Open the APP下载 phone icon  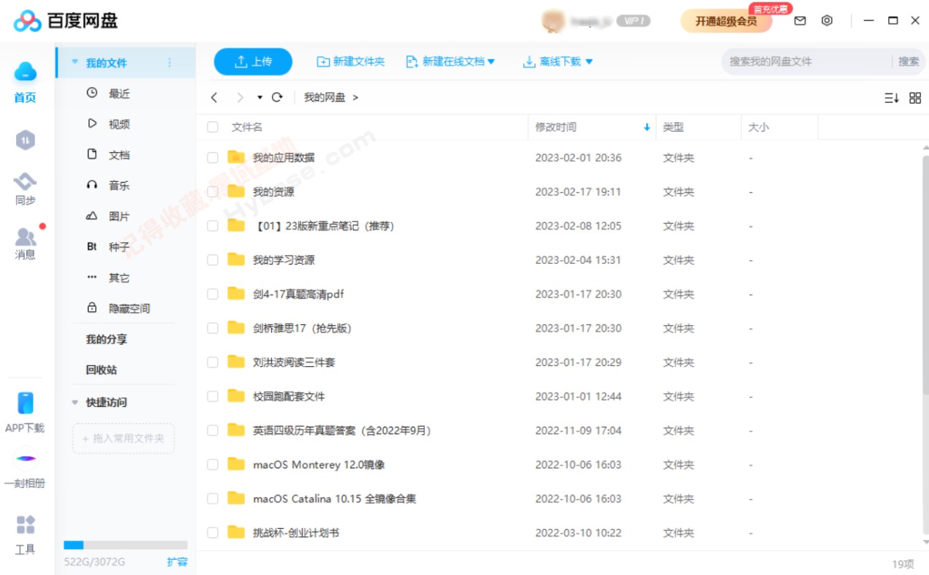[26, 403]
